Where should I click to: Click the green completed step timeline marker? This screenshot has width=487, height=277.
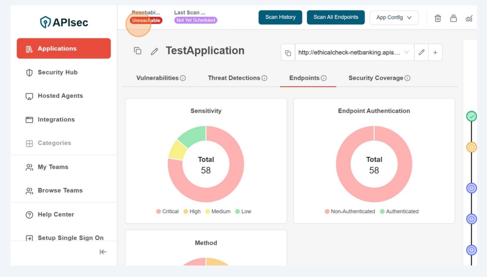pyautogui.click(x=471, y=116)
